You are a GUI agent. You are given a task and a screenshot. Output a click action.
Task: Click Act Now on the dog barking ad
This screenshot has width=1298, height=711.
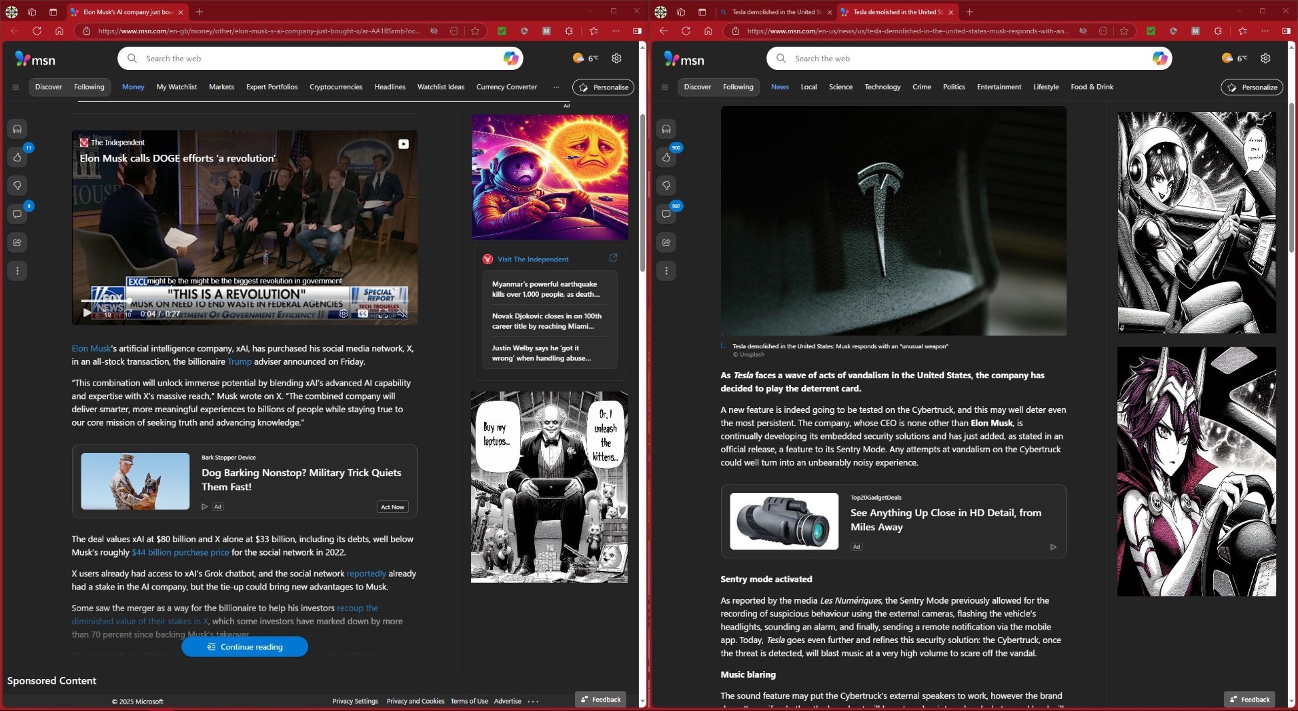pos(392,507)
